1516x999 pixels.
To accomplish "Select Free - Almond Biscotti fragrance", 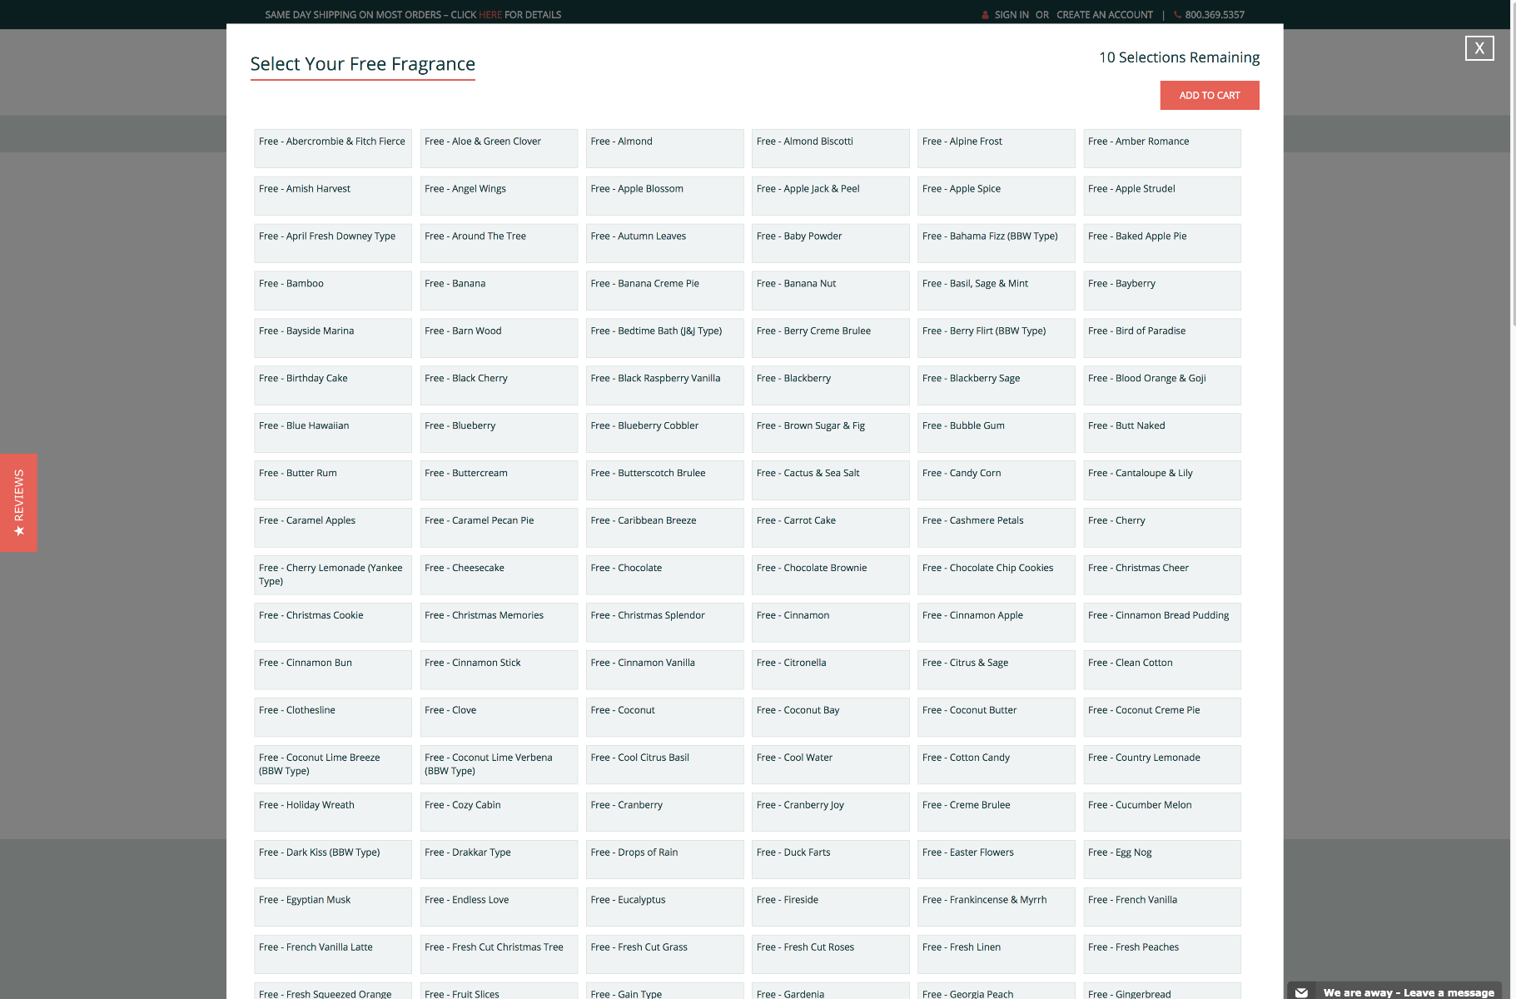I will tap(829, 148).
